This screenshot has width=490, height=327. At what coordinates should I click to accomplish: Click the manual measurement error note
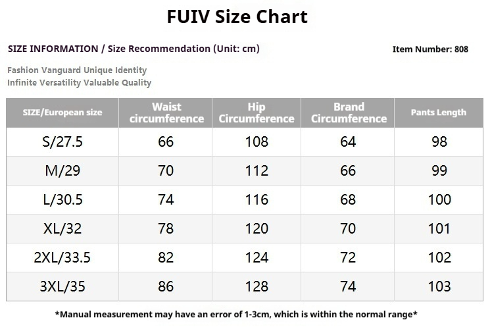pyautogui.click(x=237, y=314)
